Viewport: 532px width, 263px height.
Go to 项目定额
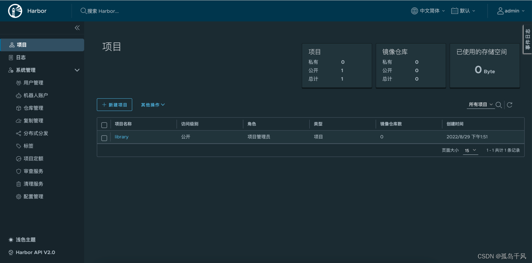click(x=33, y=159)
